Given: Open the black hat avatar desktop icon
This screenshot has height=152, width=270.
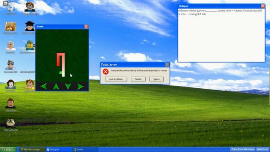Looking at the screenshot, I should (30, 27).
